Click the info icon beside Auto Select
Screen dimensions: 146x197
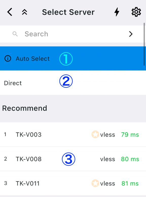[x=8, y=59]
